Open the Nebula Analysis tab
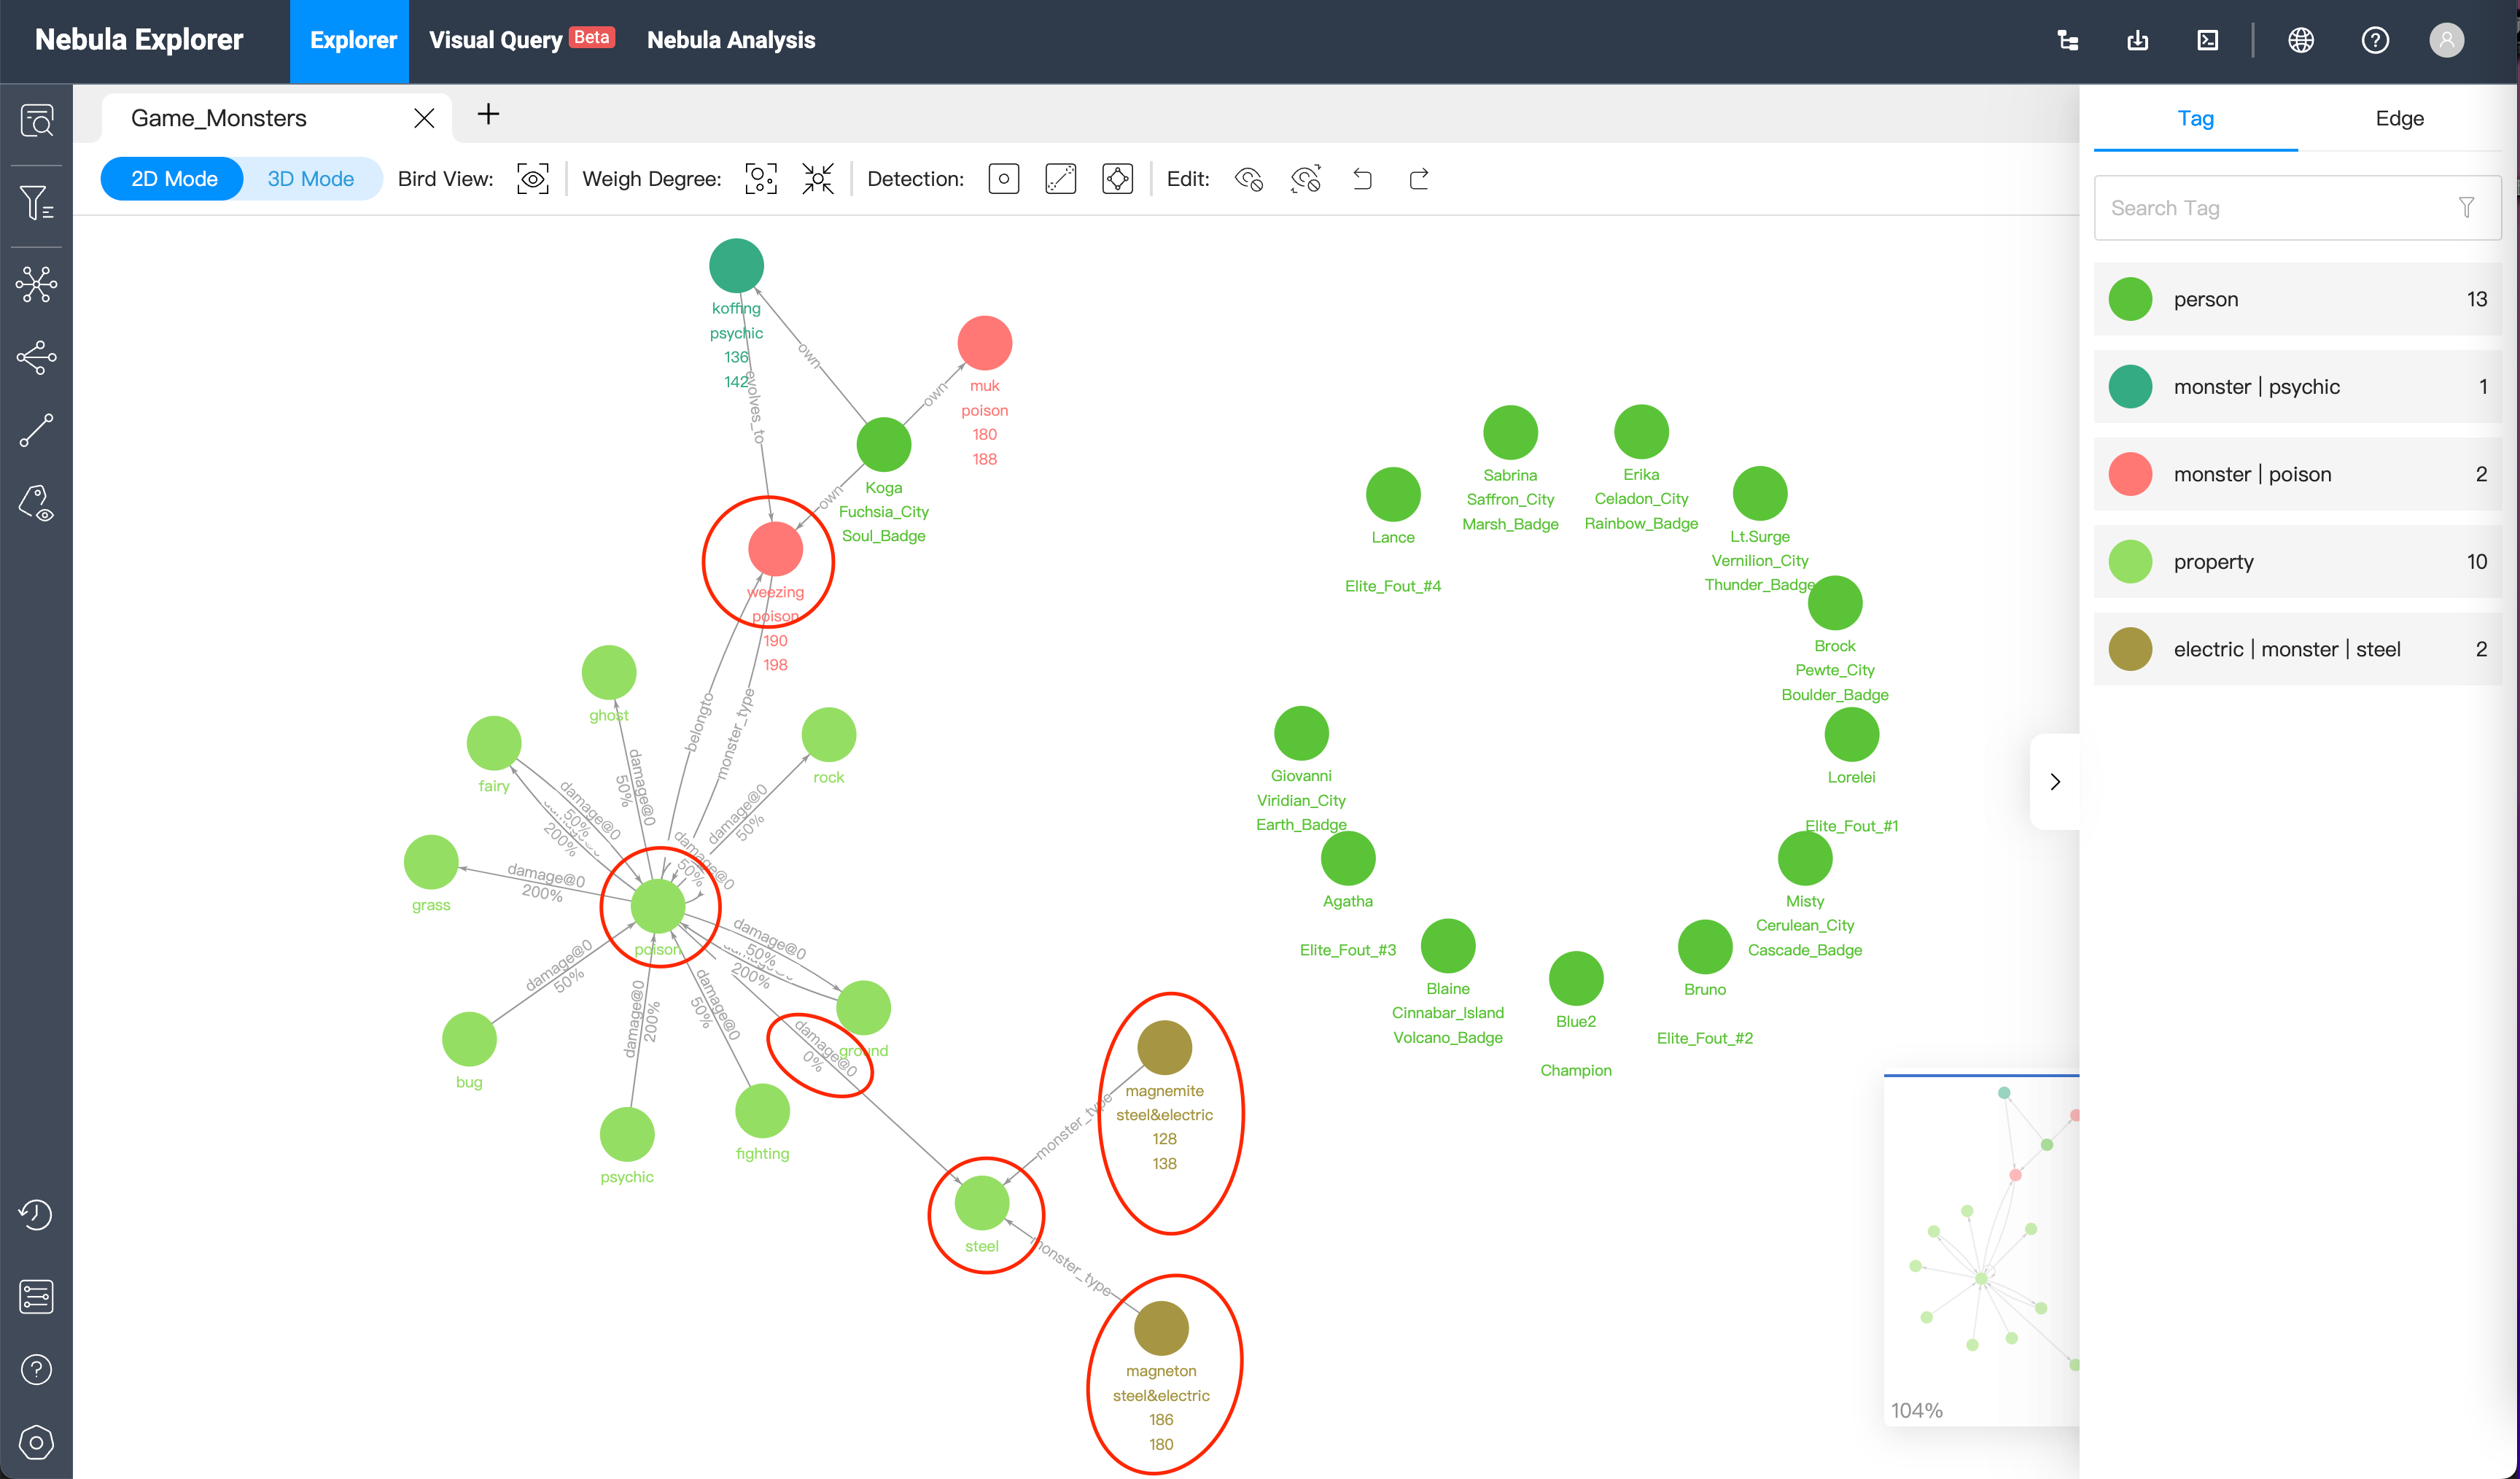This screenshot has height=1479, width=2520. tap(731, 41)
